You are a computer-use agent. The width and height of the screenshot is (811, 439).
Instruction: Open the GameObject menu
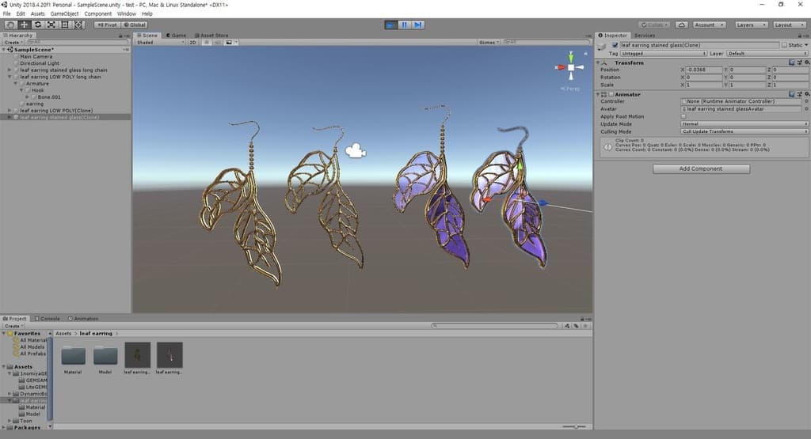pos(65,13)
